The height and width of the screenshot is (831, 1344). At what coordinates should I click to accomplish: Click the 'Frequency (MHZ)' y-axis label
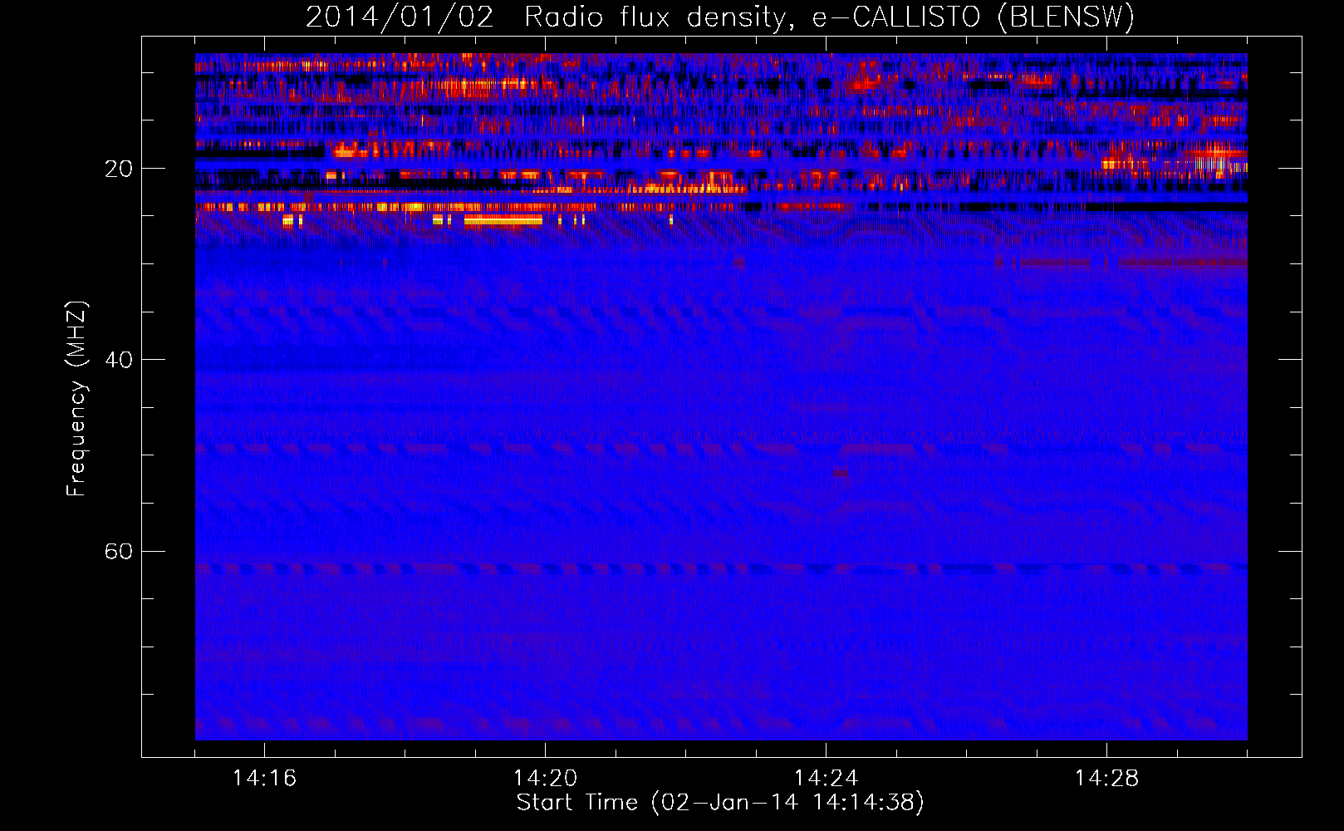point(76,399)
